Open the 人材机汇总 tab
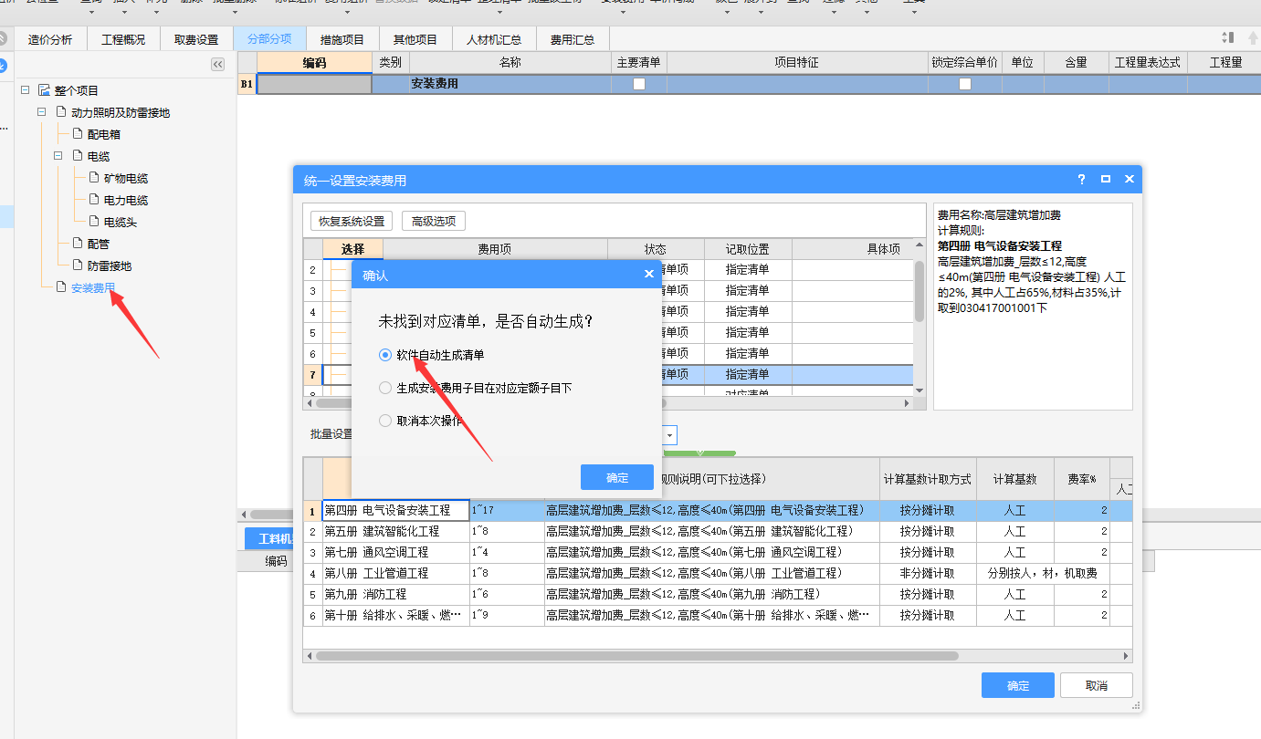This screenshot has width=1261, height=739. coord(494,39)
